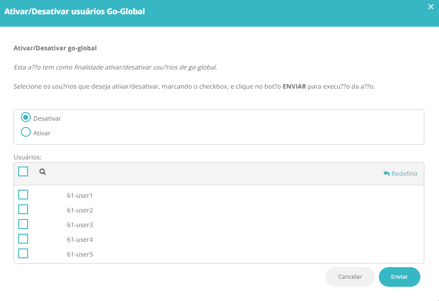
Task: Click the Enviar button
Action: (x=399, y=277)
